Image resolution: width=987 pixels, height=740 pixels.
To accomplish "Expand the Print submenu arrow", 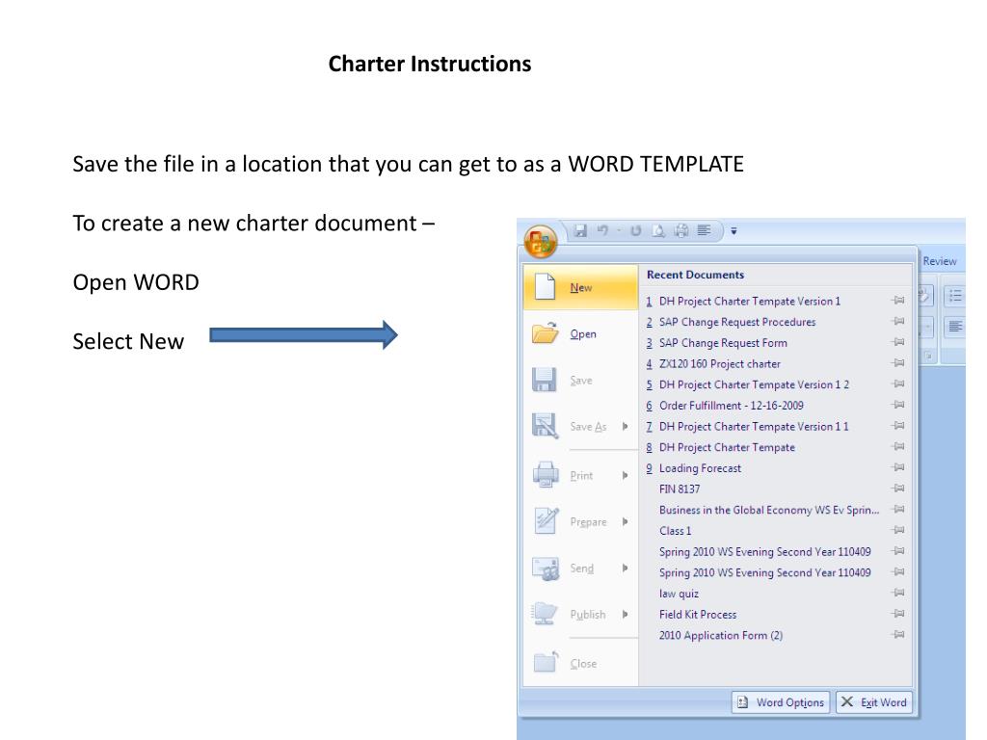I will tap(625, 475).
